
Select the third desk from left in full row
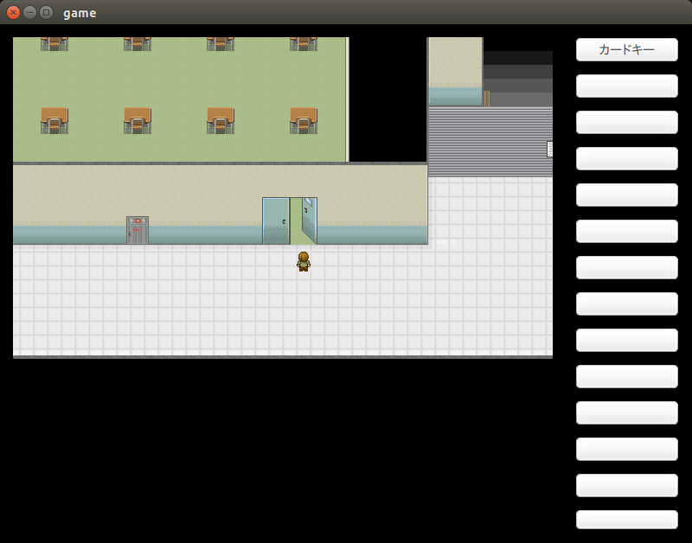221,120
